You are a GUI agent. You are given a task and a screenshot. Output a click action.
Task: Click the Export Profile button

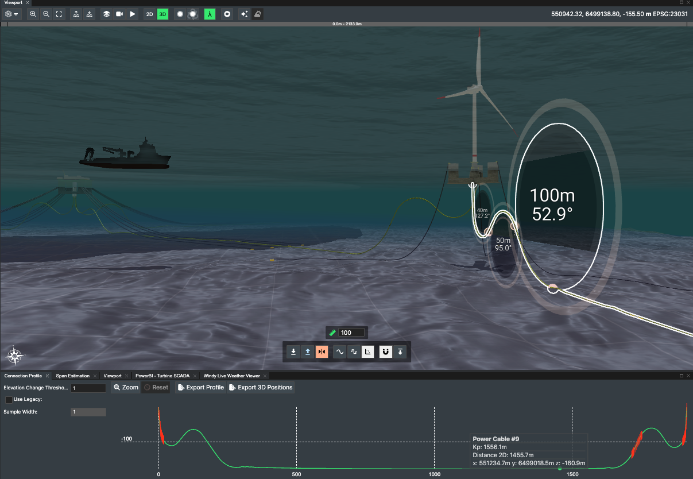(x=200, y=388)
